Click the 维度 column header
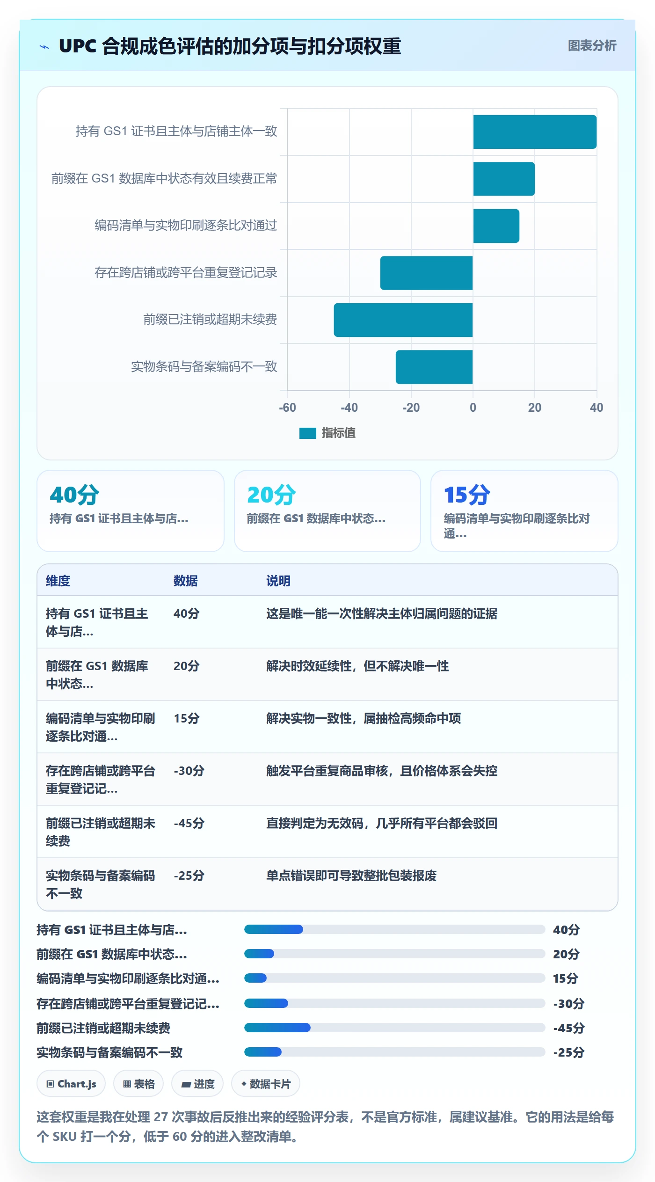The image size is (655, 1182). coord(58,581)
